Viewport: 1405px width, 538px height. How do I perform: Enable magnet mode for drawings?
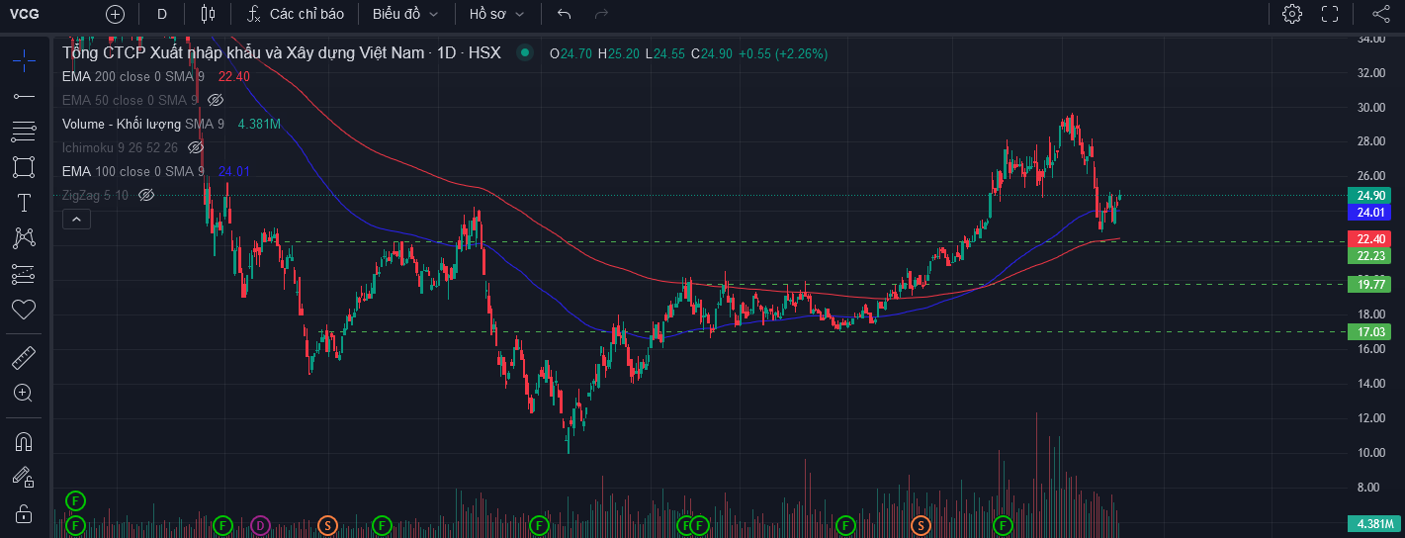[x=24, y=441]
